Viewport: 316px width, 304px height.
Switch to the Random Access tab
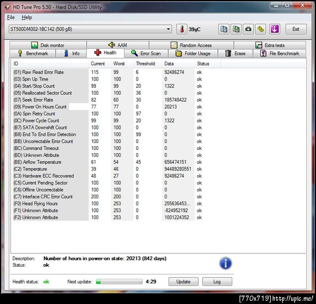[x=191, y=45]
